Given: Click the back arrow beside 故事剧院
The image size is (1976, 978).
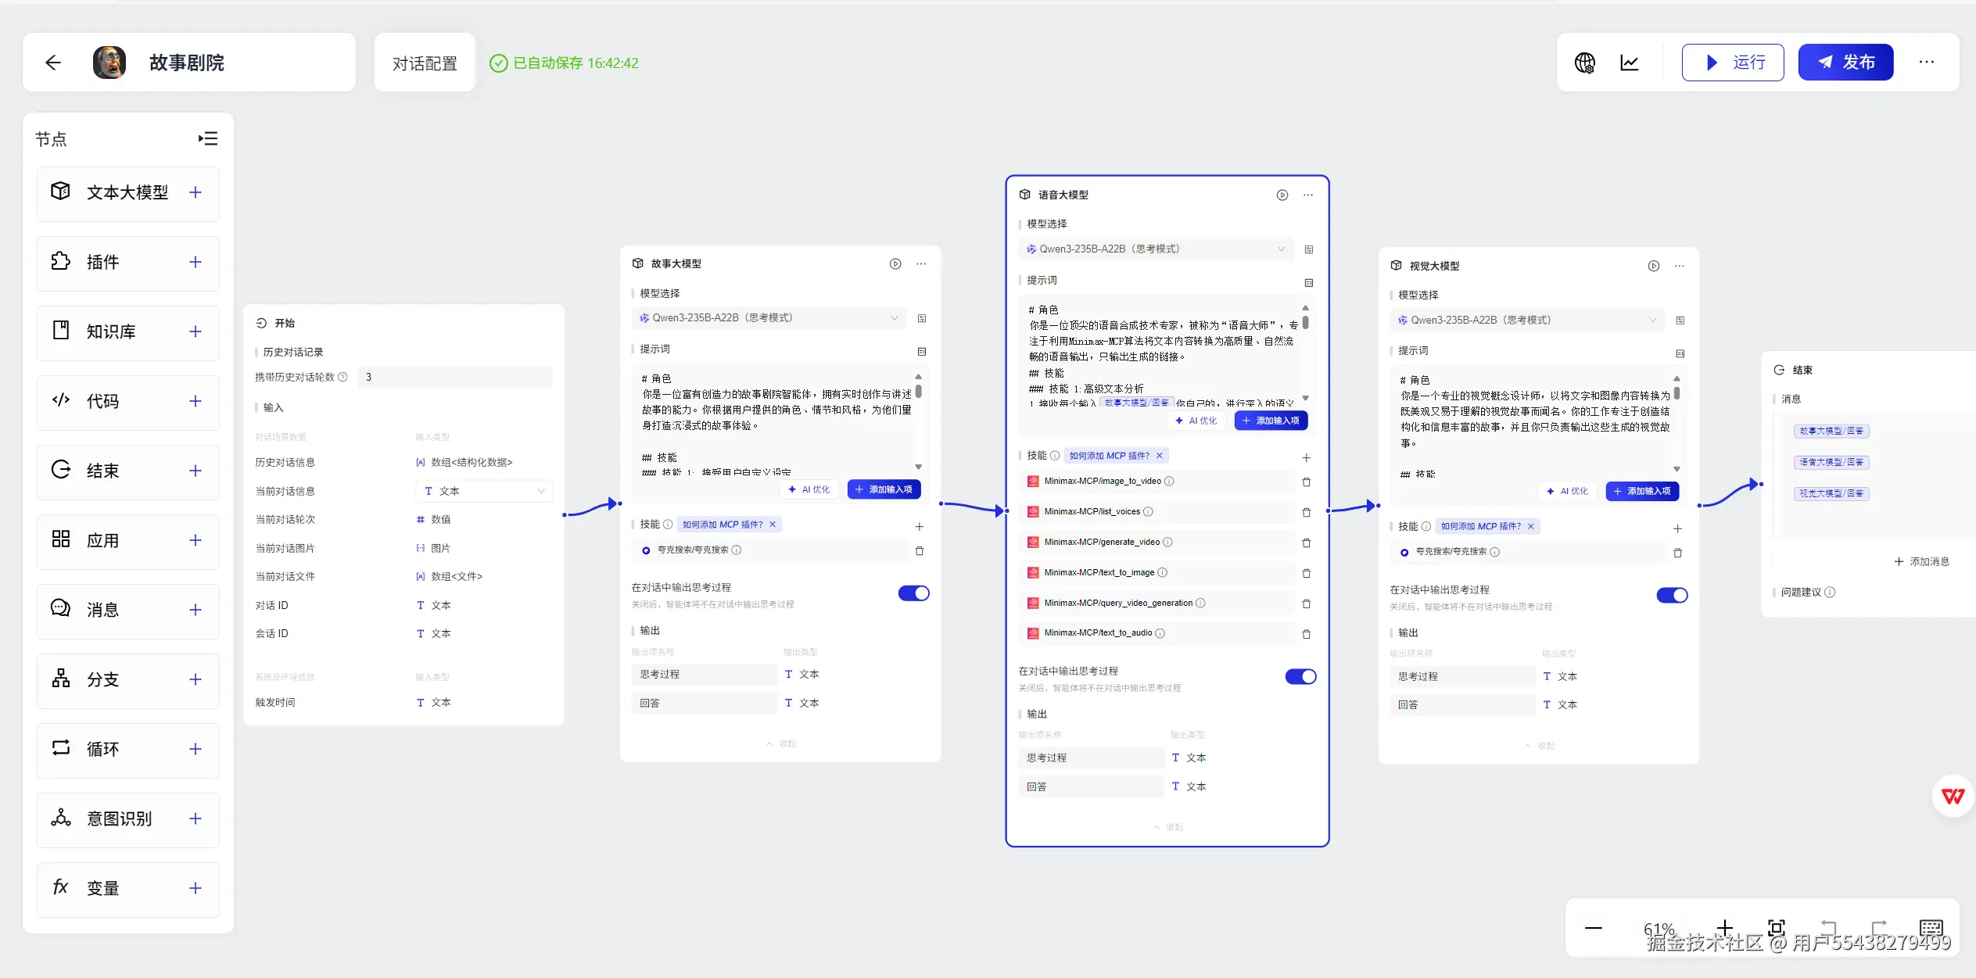Looking at the screenshot, I should click(53, 63).
